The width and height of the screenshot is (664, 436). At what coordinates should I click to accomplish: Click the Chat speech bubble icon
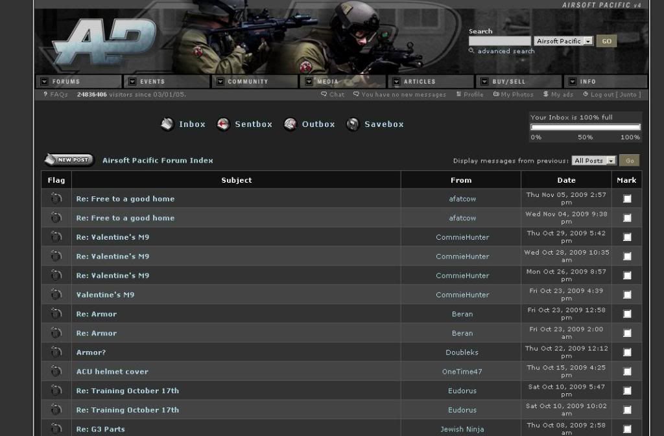[x=324, y=95]
